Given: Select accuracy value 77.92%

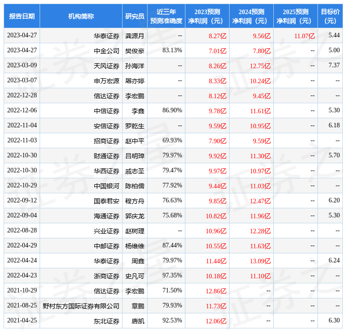Looking at the screenshot, I should 172,185.
